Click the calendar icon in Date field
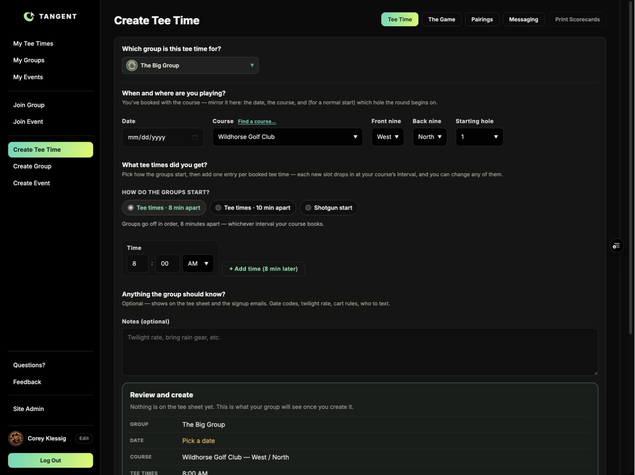Viewport: 635px width, 475px height. pyautogui.click(x=195, y=137)
